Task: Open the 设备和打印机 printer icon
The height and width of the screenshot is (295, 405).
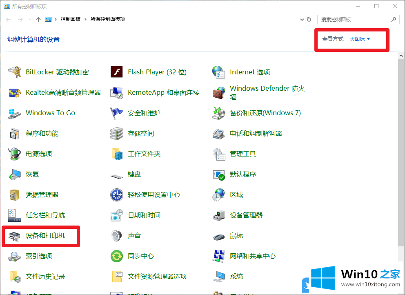Action: pyautogui.click(x=14, y=236)
